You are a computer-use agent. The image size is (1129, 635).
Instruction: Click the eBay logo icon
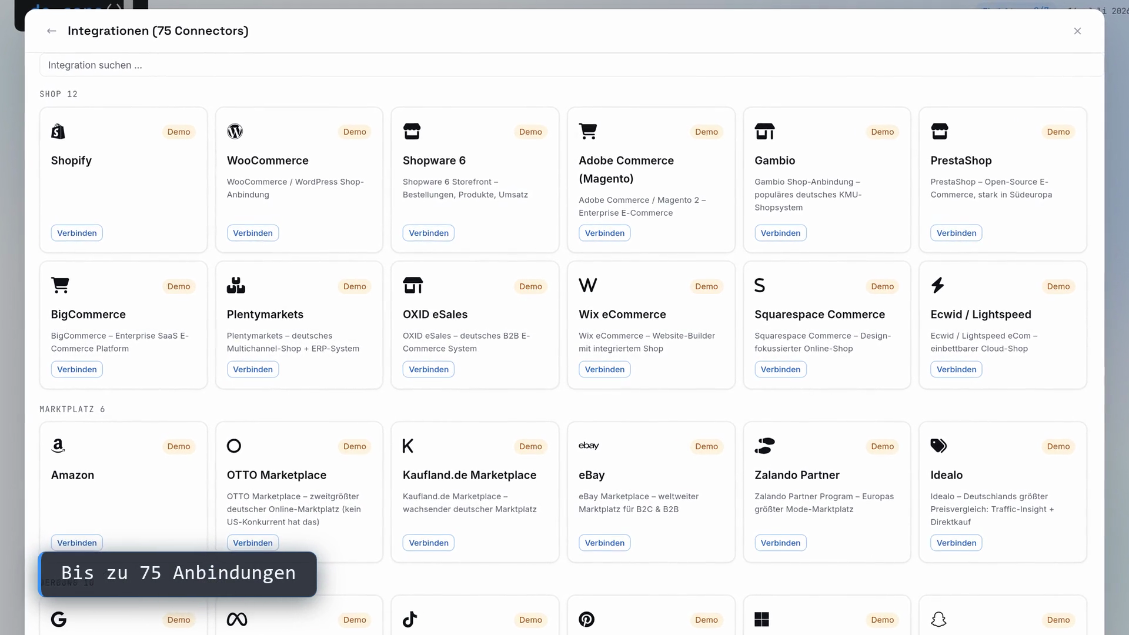(x=589, y=446)
